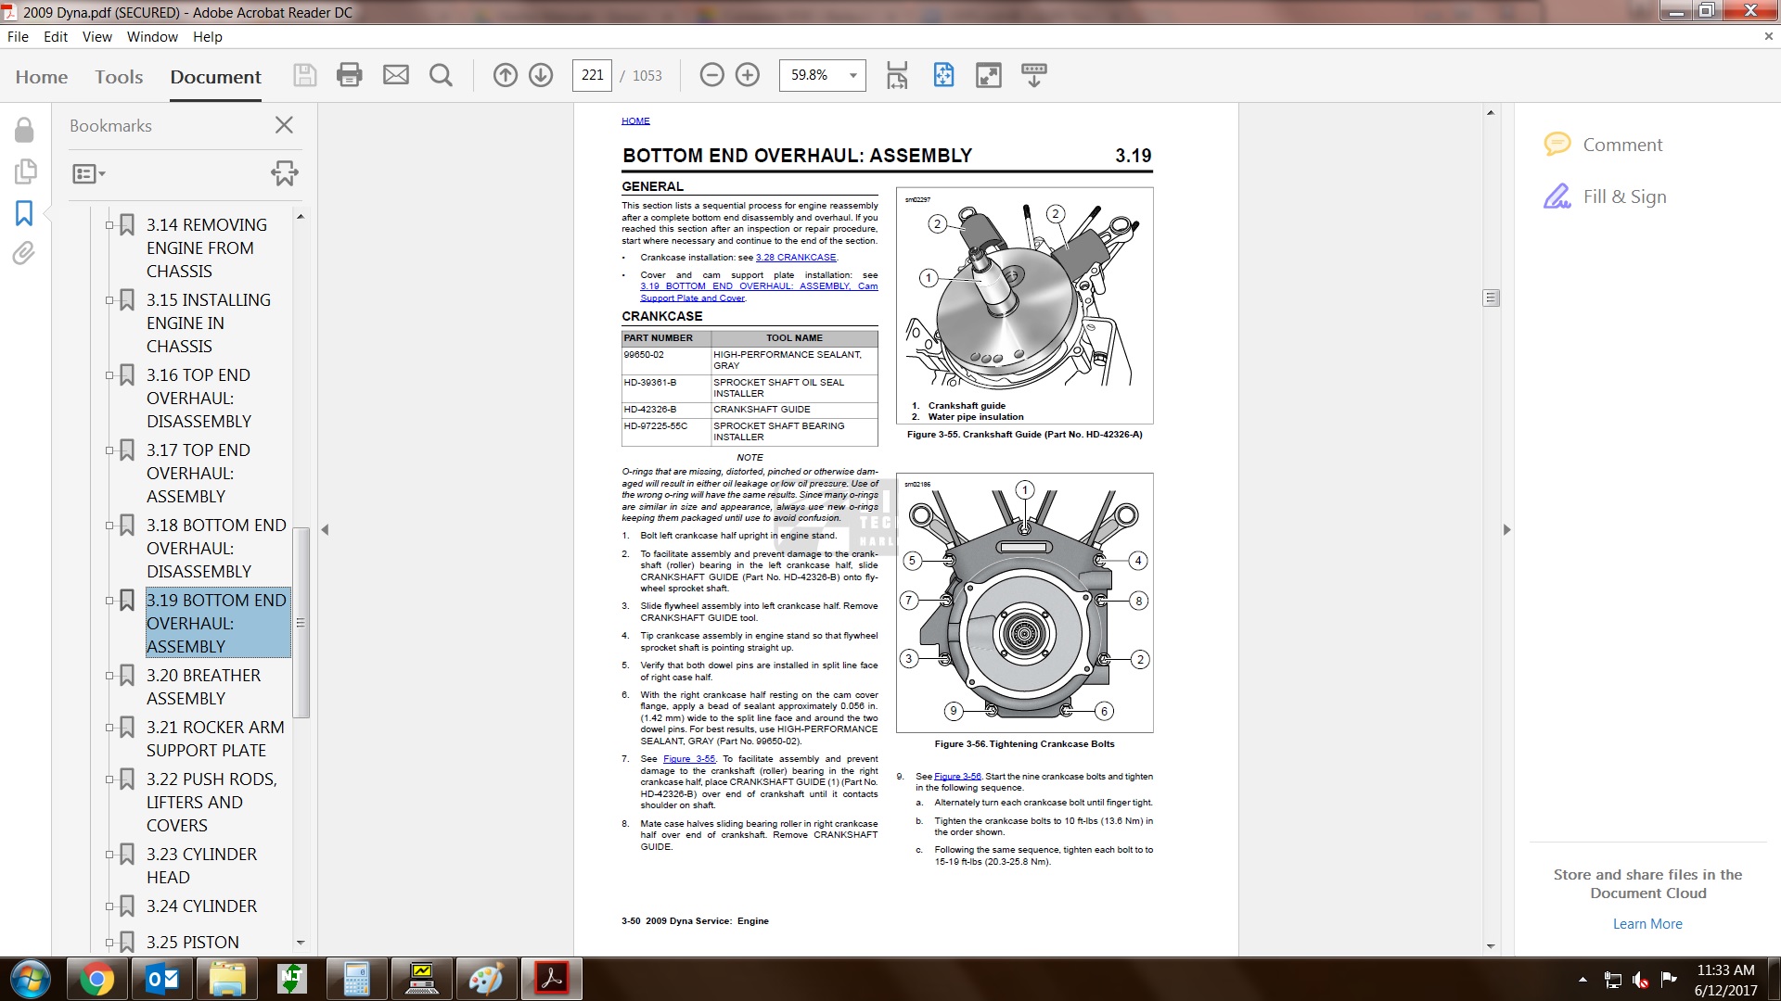Image resolution: width=1781 pixels, height=1001 pixels.
Task: Click the Print file icon
Action: tap(350, 75)
